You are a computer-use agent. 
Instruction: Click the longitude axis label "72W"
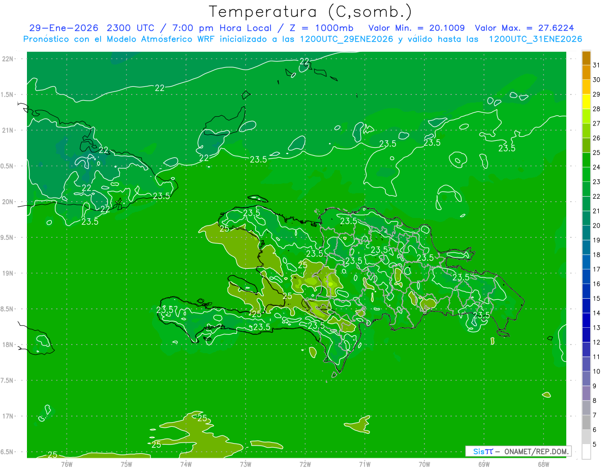305,464
